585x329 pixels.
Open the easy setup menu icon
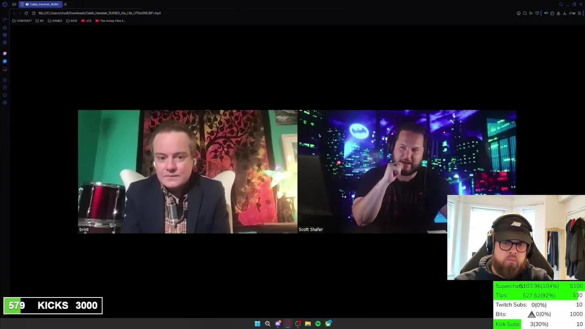580,13
